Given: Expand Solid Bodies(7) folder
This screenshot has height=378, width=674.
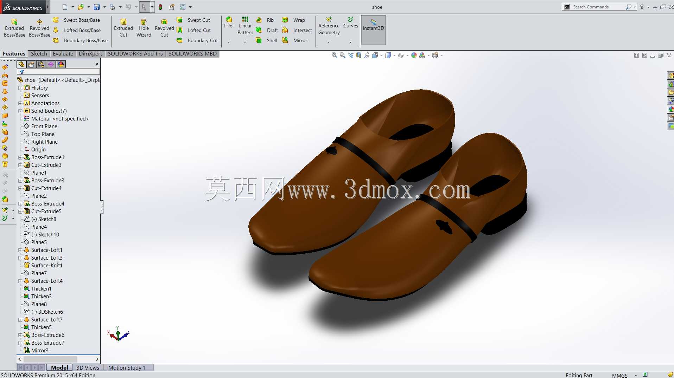Looking at the screenshot, I should pyautogui.click(x=20, y=111).
